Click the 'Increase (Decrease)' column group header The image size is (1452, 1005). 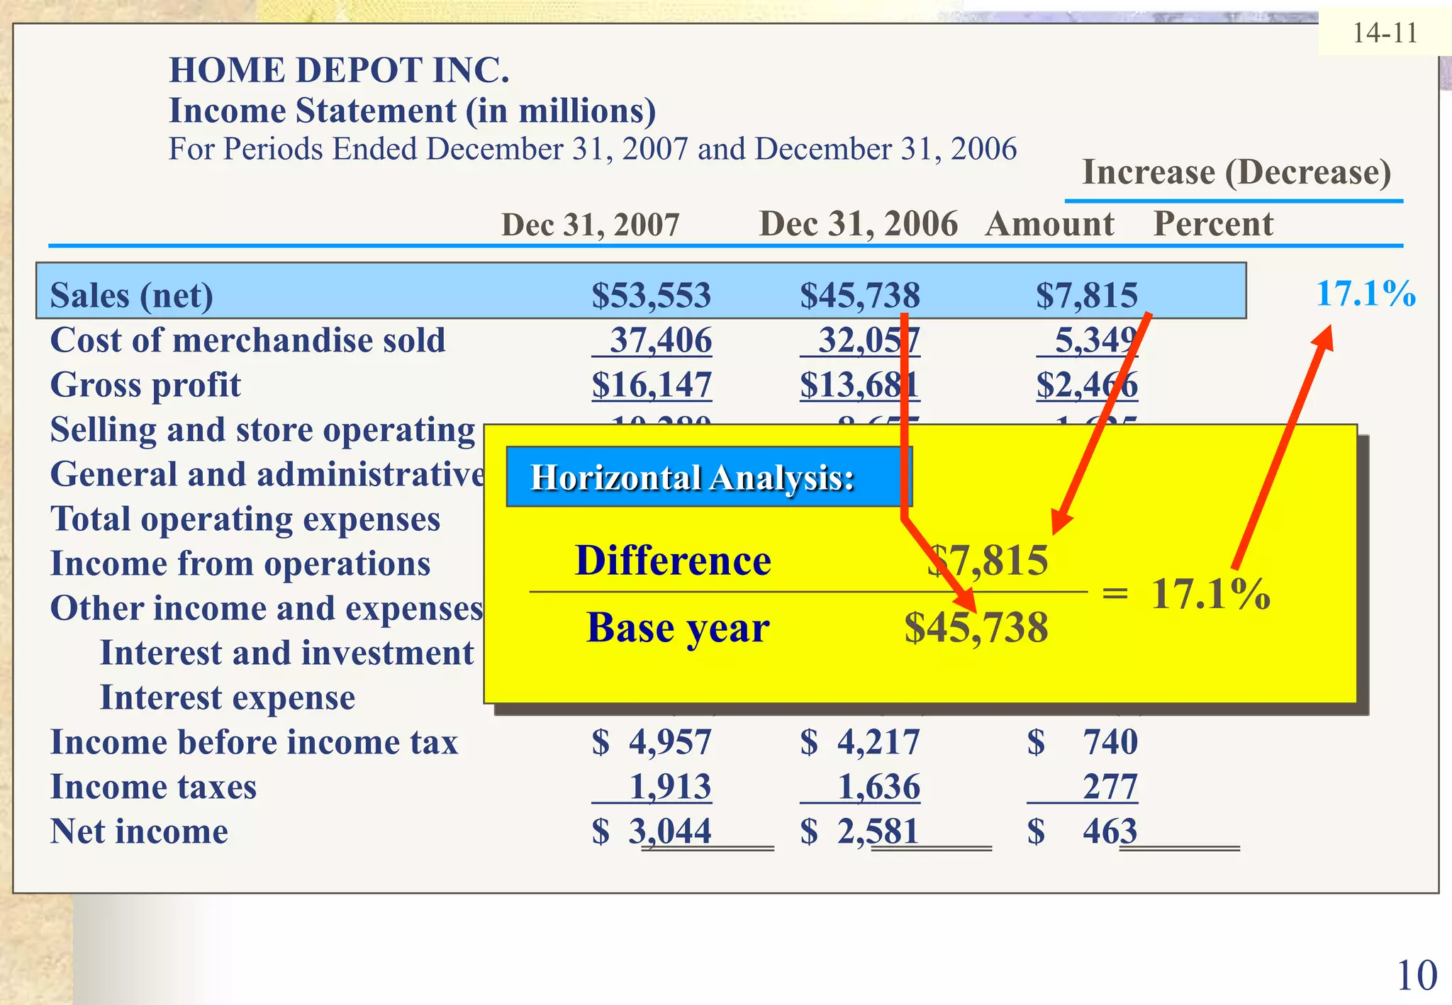click(1236, 173)
